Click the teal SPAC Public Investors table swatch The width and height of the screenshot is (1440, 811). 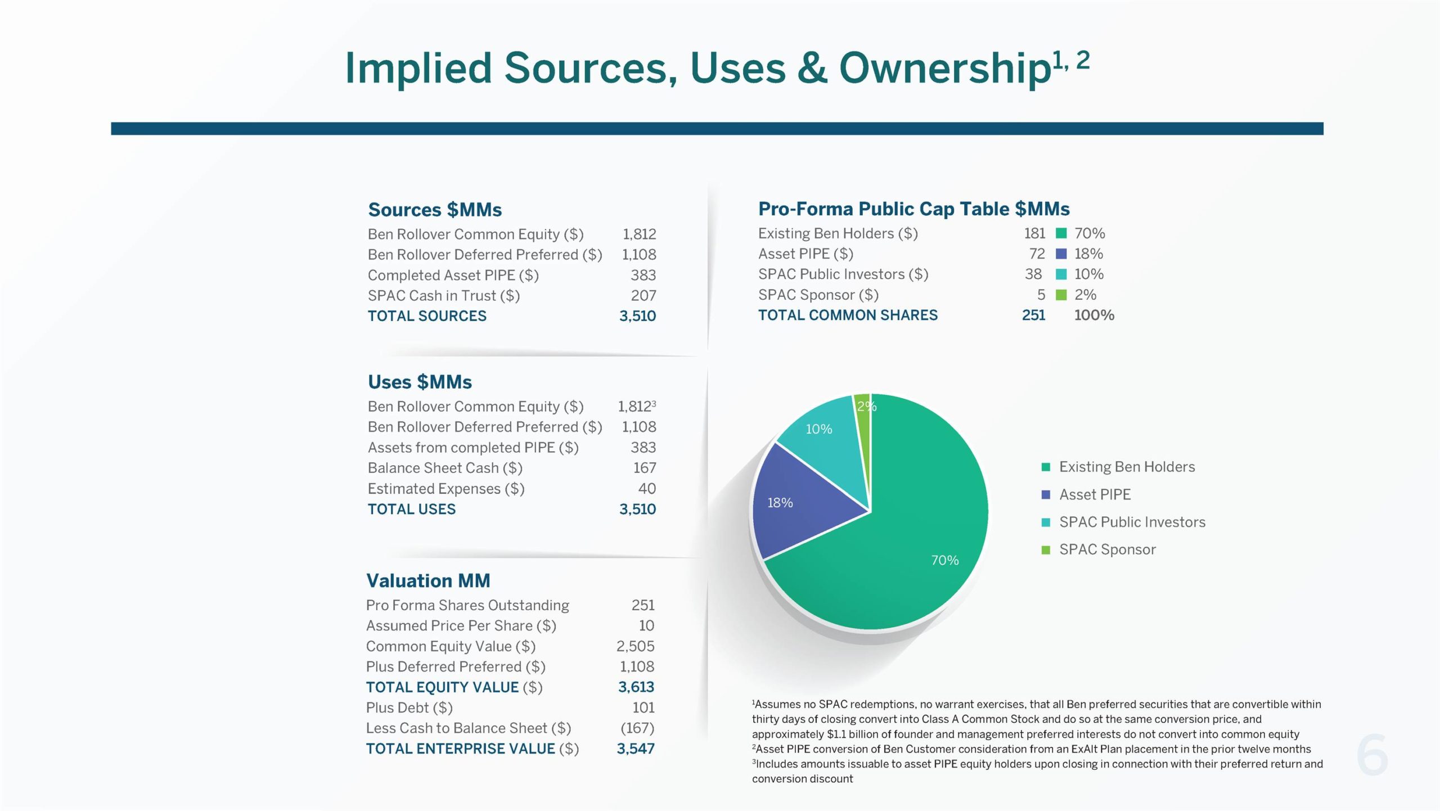point(1061,274)
